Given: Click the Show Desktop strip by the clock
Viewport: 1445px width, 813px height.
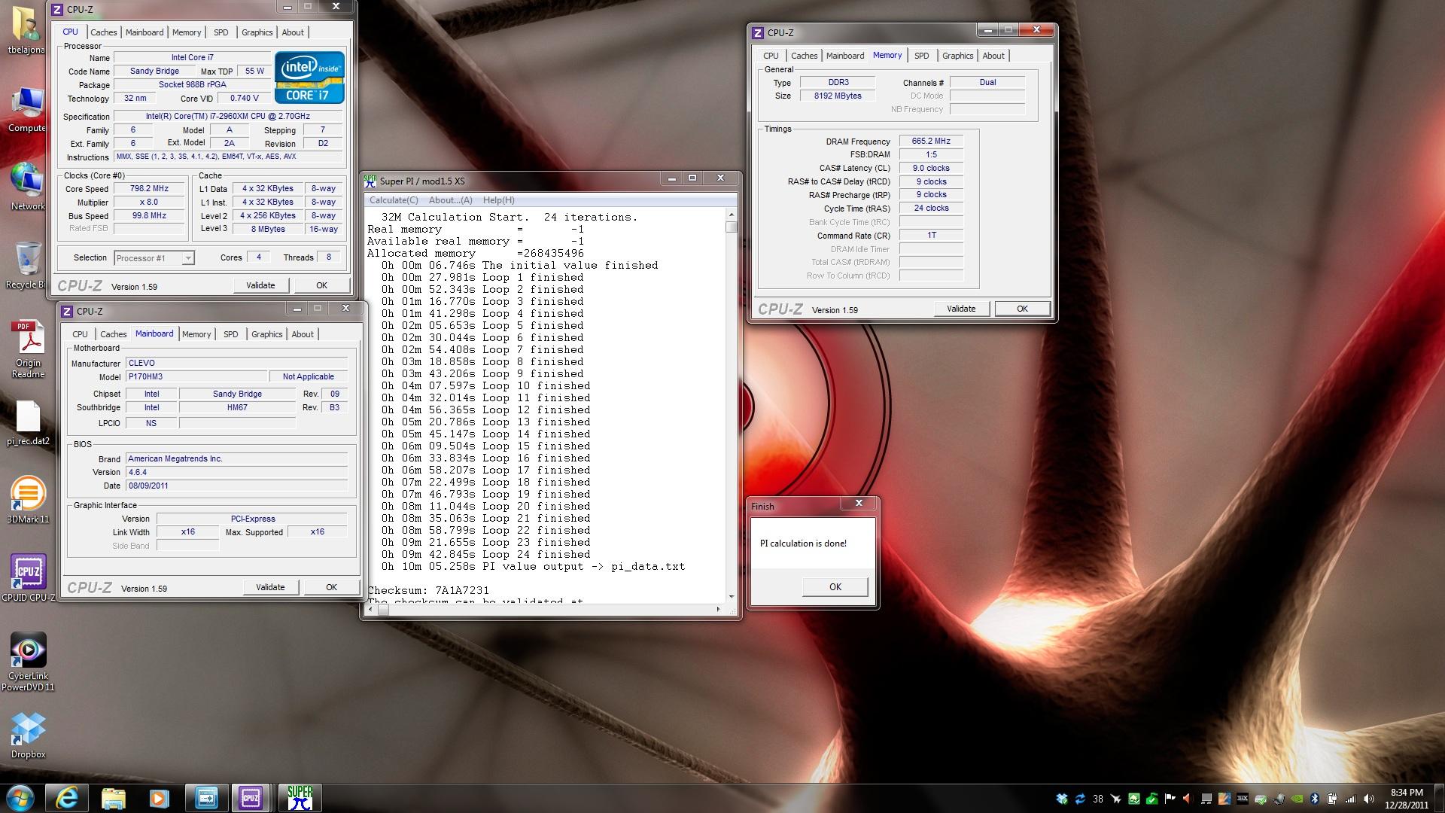Looking at the screenshot, I should point(1439,798).
